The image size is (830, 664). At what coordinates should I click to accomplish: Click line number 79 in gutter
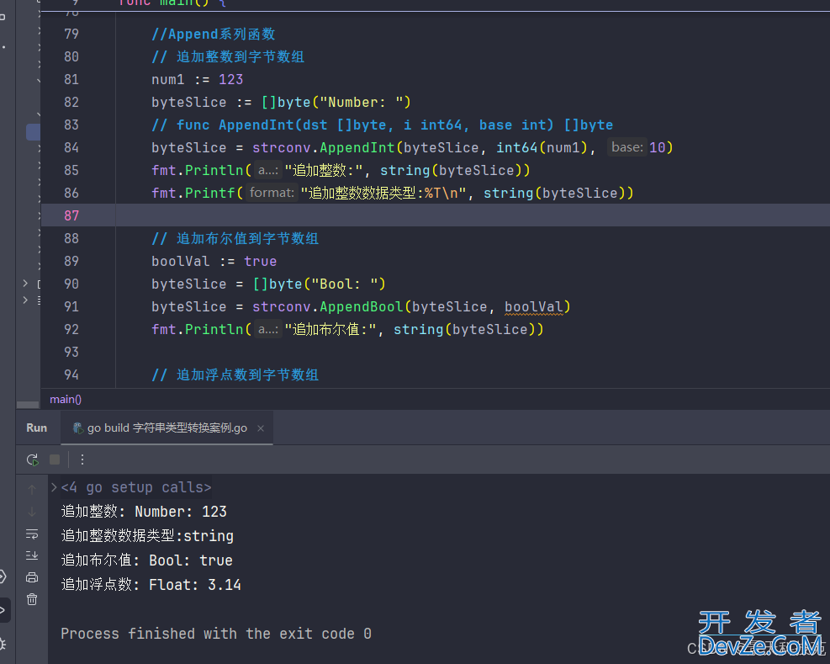coord(71,35)
